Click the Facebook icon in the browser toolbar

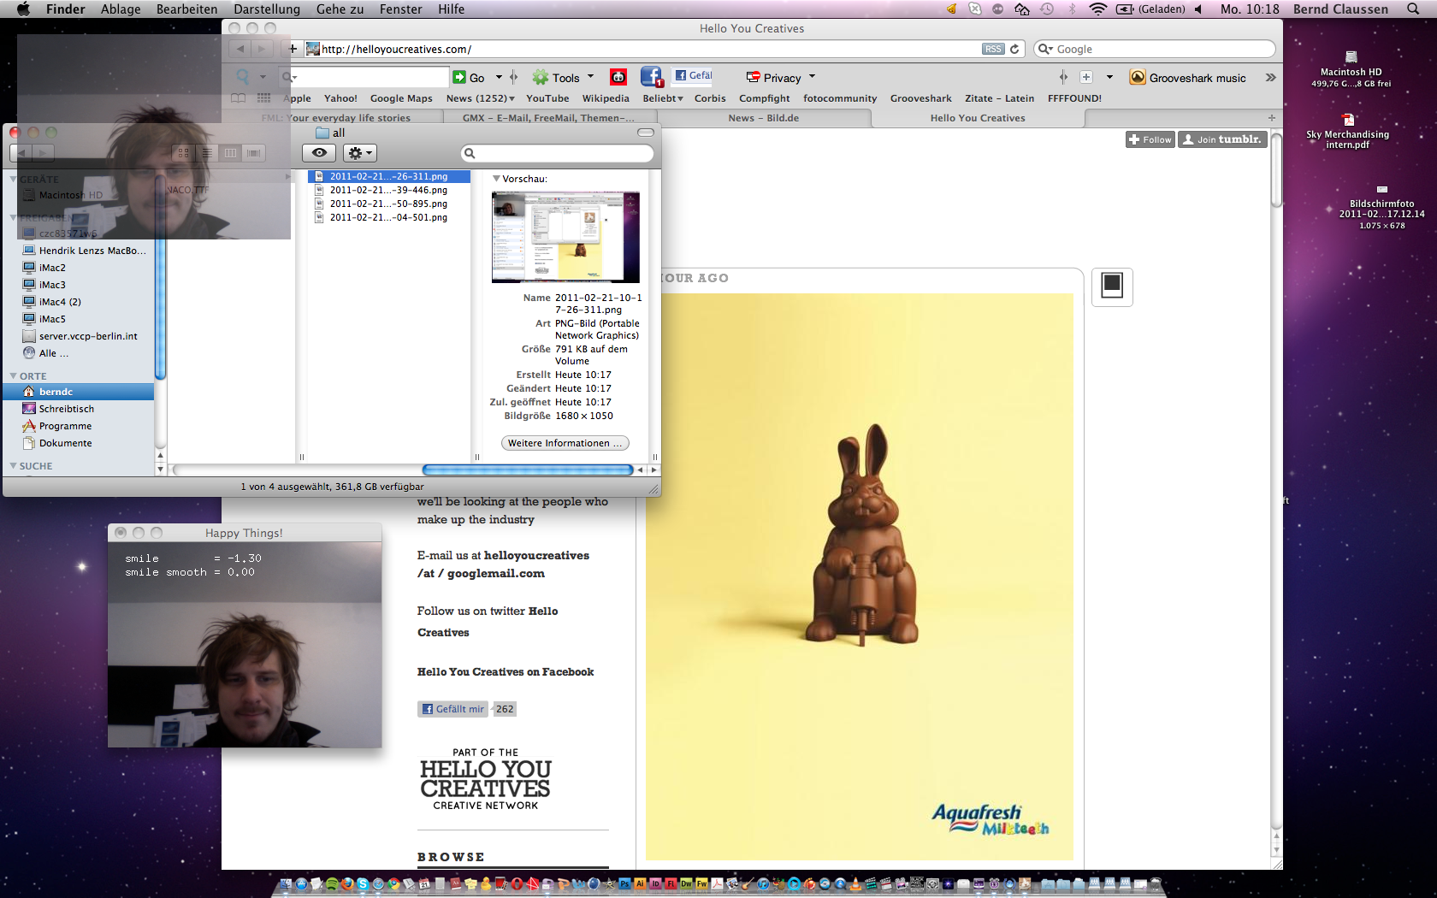point(651,77)
